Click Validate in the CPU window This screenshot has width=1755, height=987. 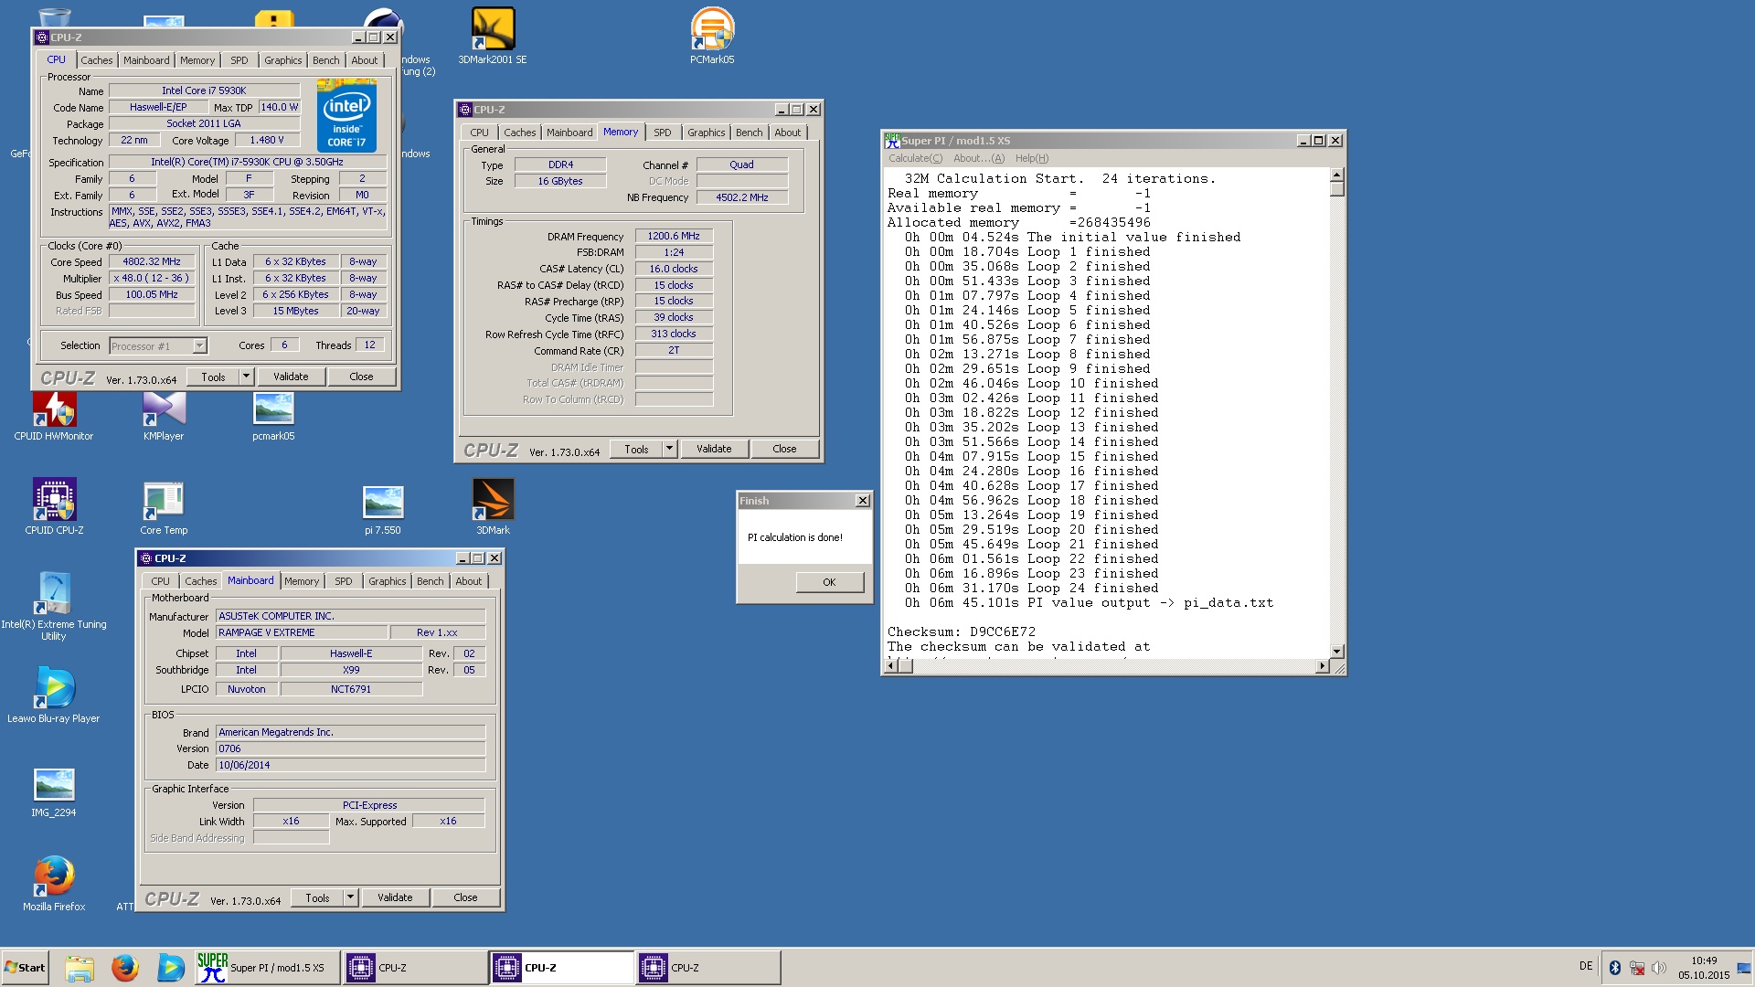coord(291,377)
